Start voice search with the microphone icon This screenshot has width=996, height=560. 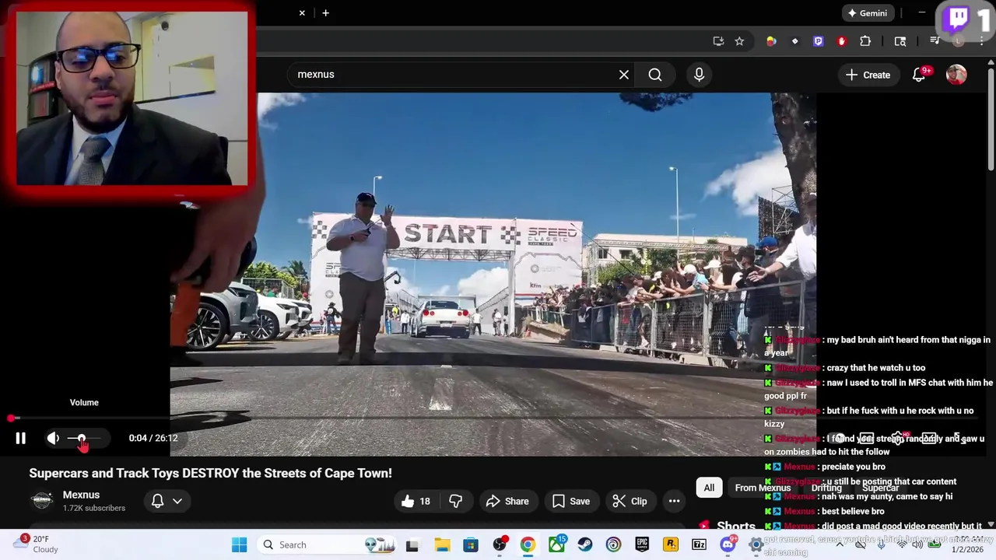point(699,75)
